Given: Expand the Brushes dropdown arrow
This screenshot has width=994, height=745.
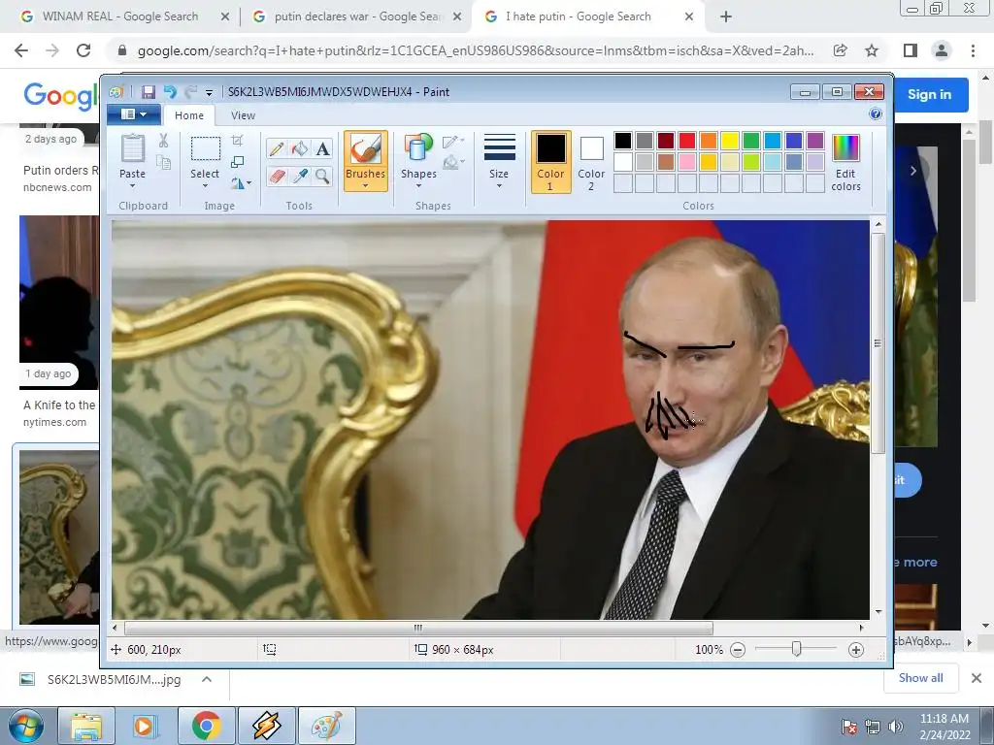Looking at the screenshot, I should (x=366, y=186).
